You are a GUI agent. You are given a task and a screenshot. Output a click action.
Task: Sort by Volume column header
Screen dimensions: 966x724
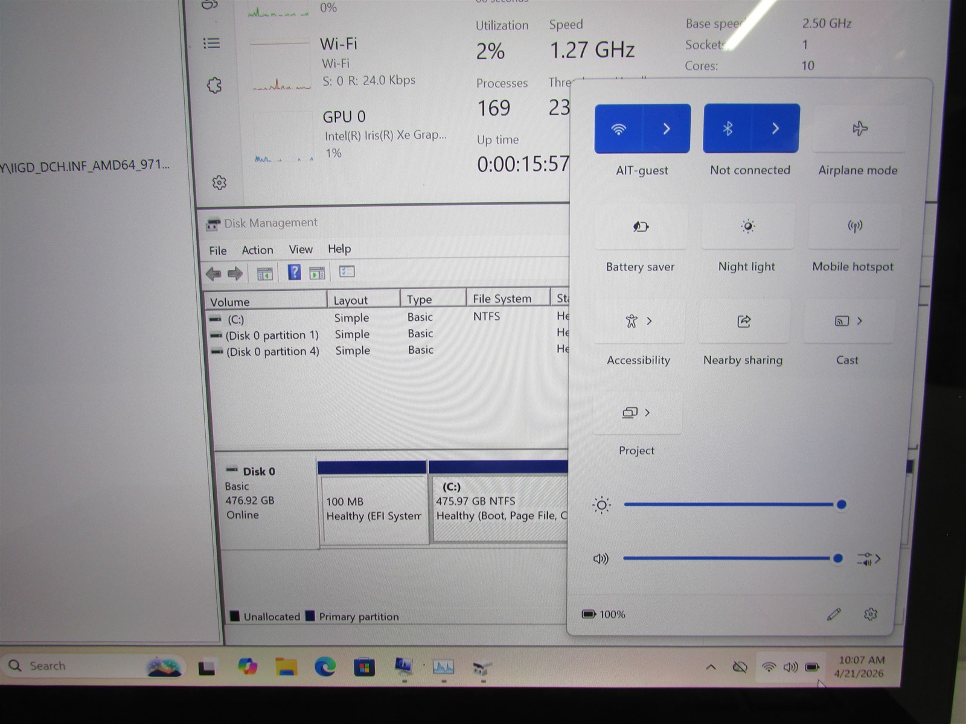[x=266, y=302]
